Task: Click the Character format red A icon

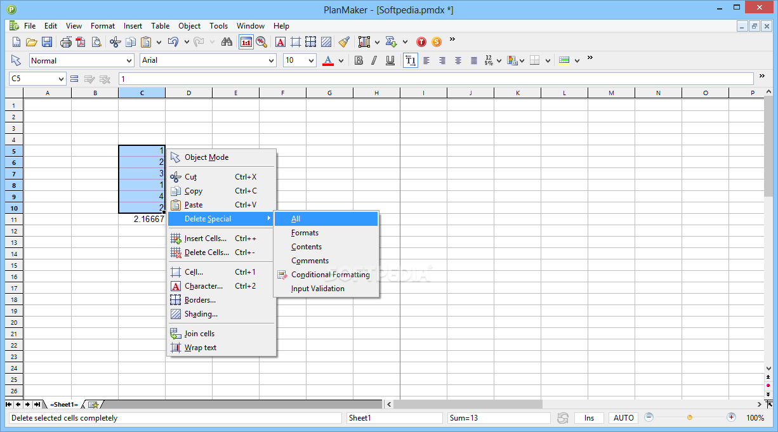Action: (280, 42)
